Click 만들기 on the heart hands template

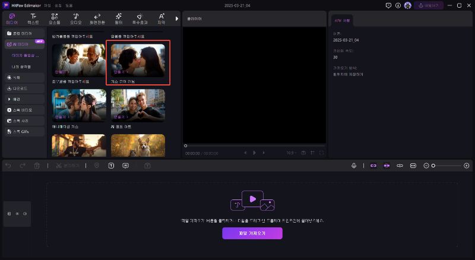tap(121, 117)
